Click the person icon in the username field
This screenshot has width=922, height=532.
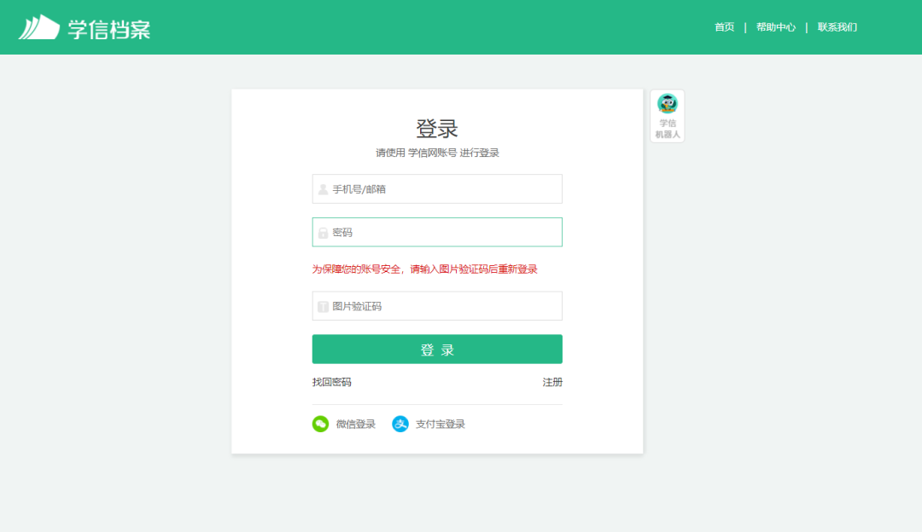(323, 188)
